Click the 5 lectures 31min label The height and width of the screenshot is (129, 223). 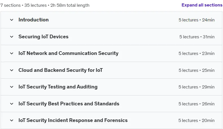pyautogui.click(x=197, y=37)
